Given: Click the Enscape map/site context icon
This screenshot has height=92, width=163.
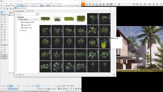Looking at the screenshot, I should point(134,4).
